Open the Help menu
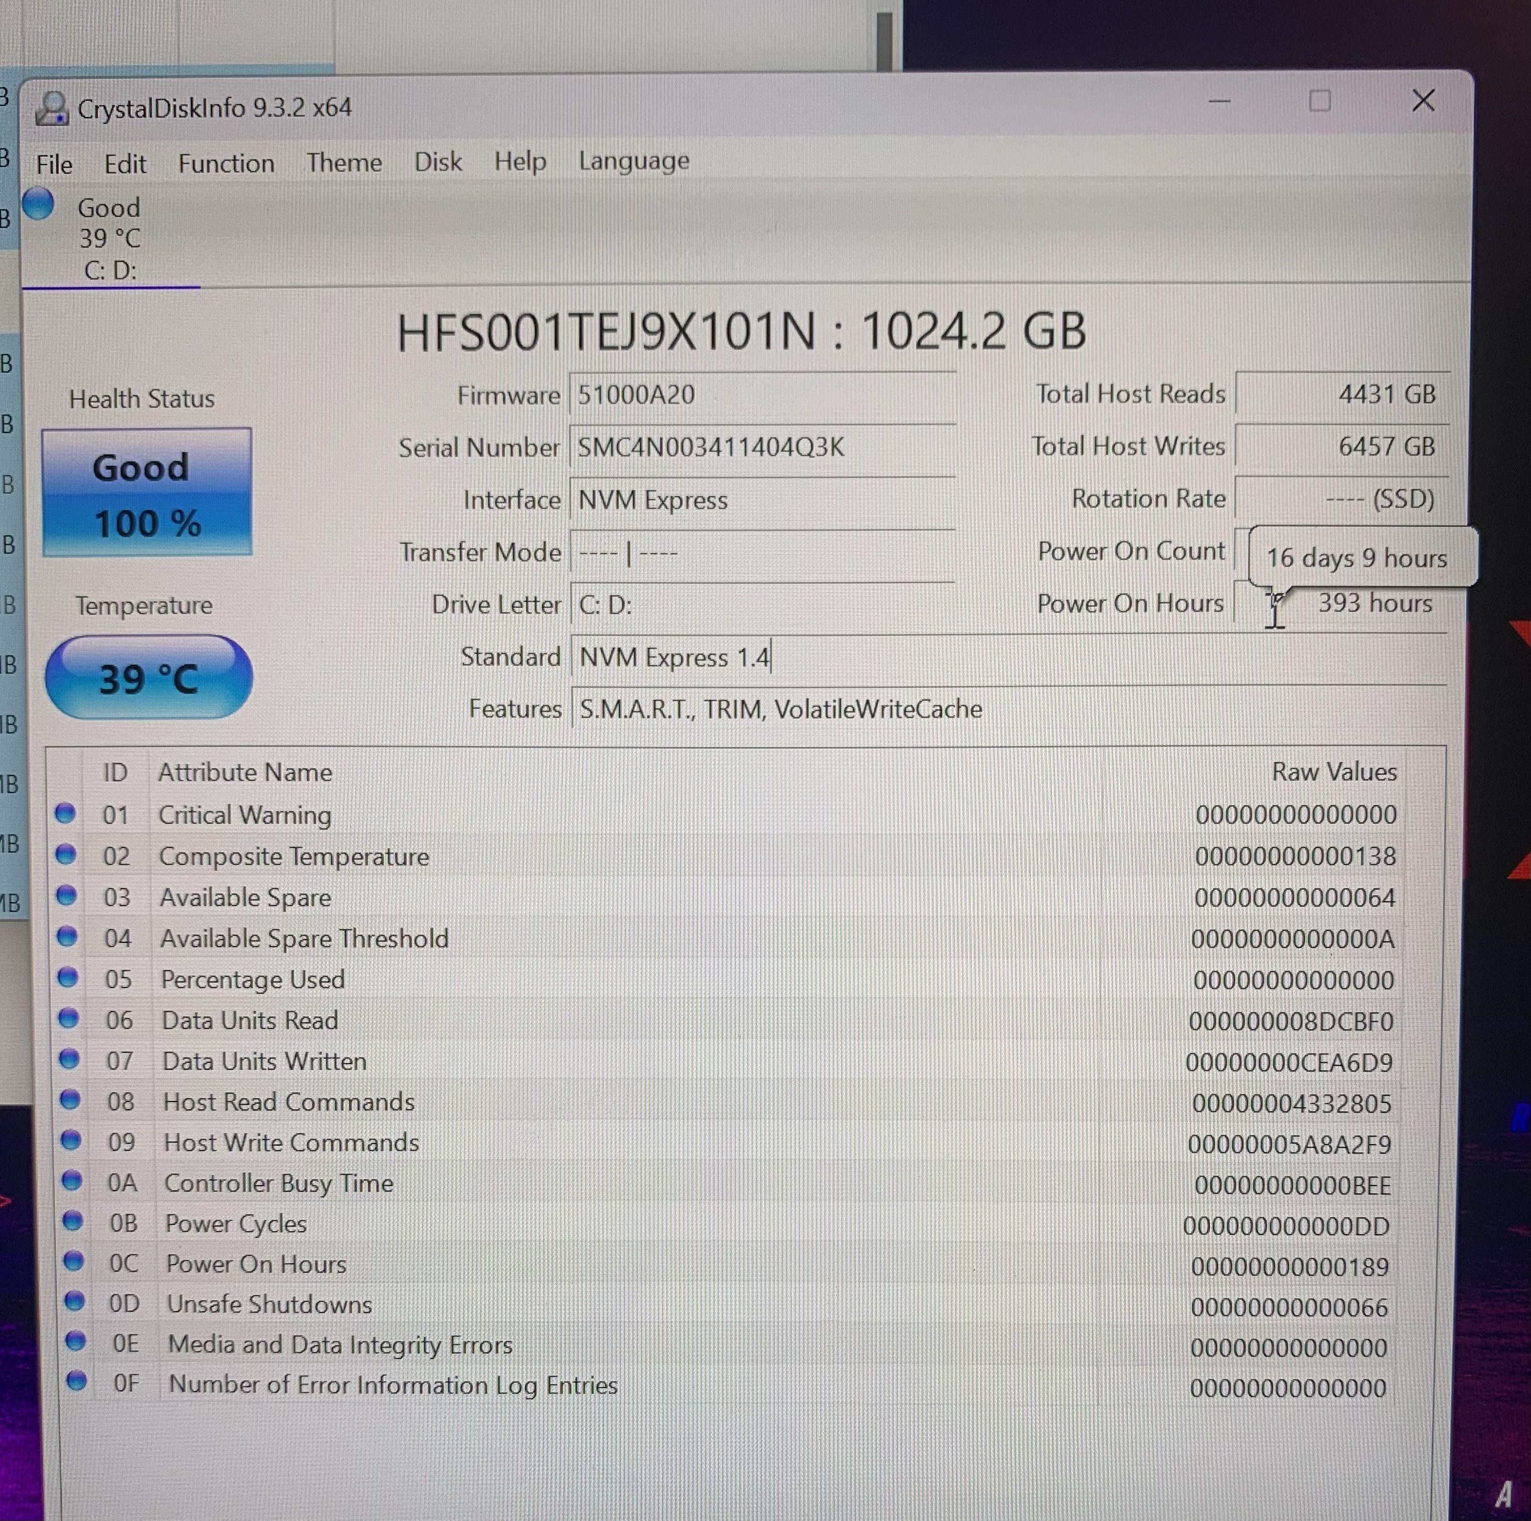This screenshot has height=1521, width=1531. pyautogui.click(x=520, y=161)
